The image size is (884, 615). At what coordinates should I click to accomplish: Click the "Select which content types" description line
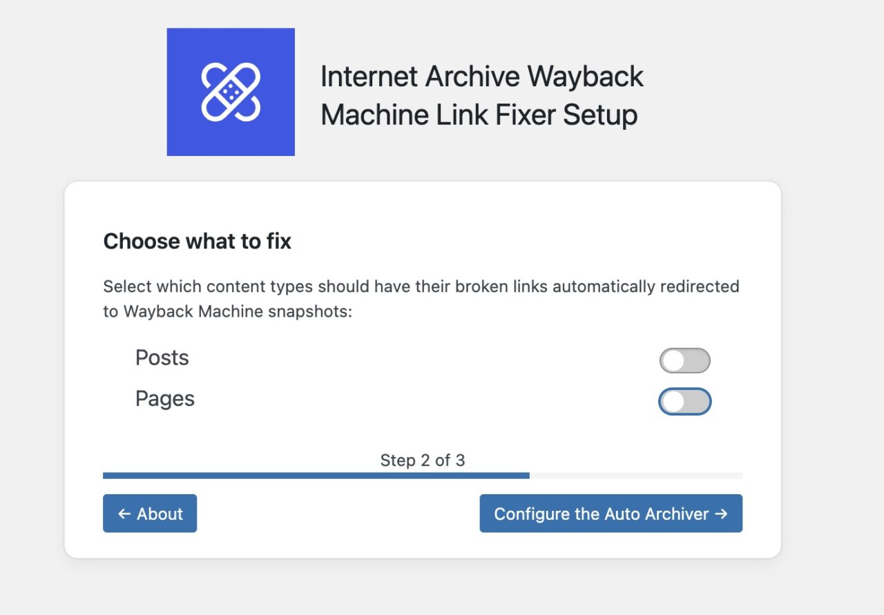[x=421, y=286]
